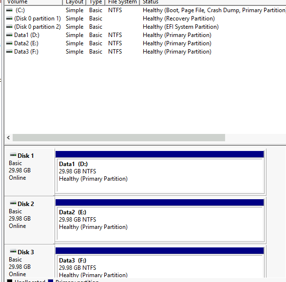Click the "Healthy (Recovery Partition)" status cell
This screenshot has height=282, width=286.
(179, 19)
